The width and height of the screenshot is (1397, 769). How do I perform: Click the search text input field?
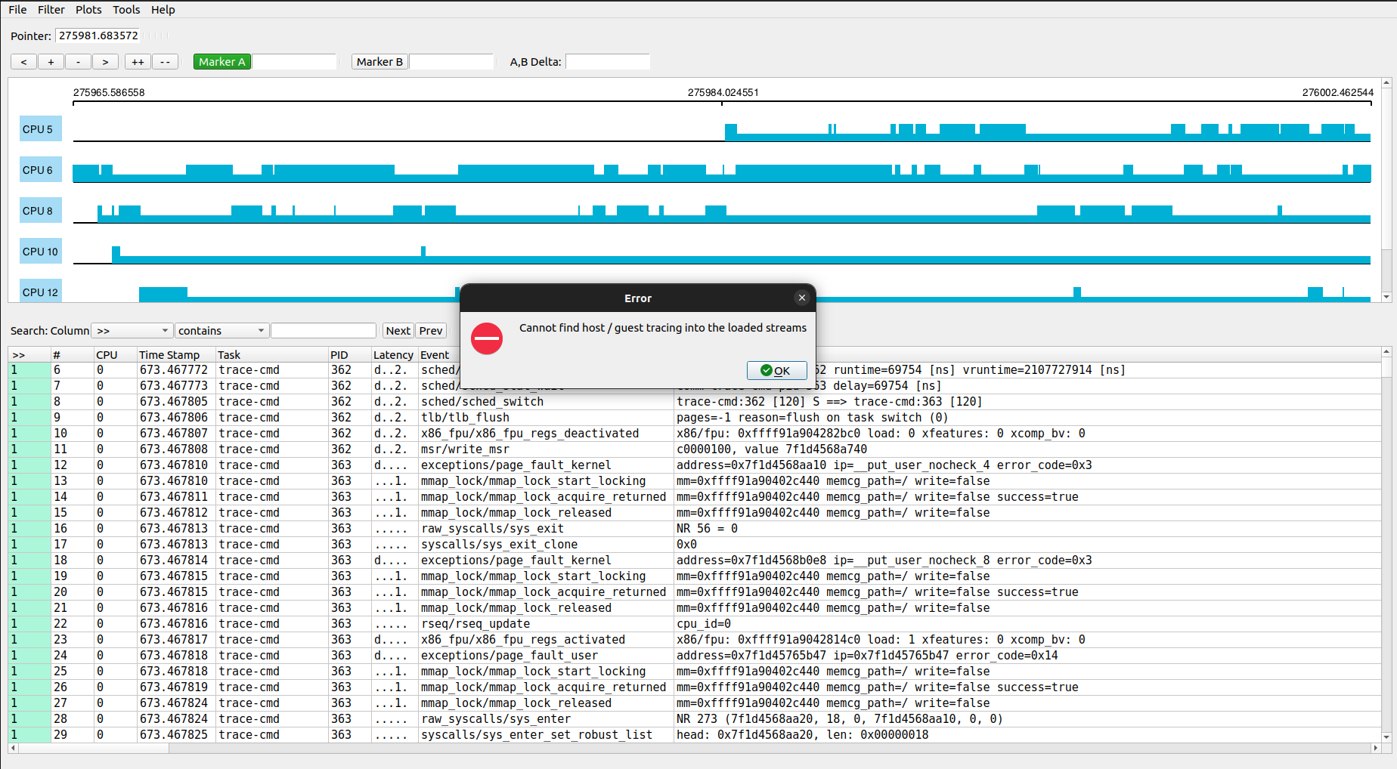[x=323, y=331]
